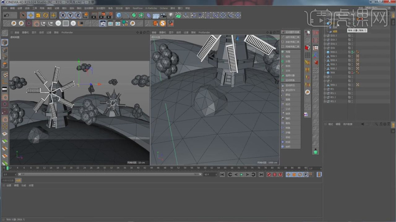
Task: Click the orange S plugin icon
Action: pos(163,23)
